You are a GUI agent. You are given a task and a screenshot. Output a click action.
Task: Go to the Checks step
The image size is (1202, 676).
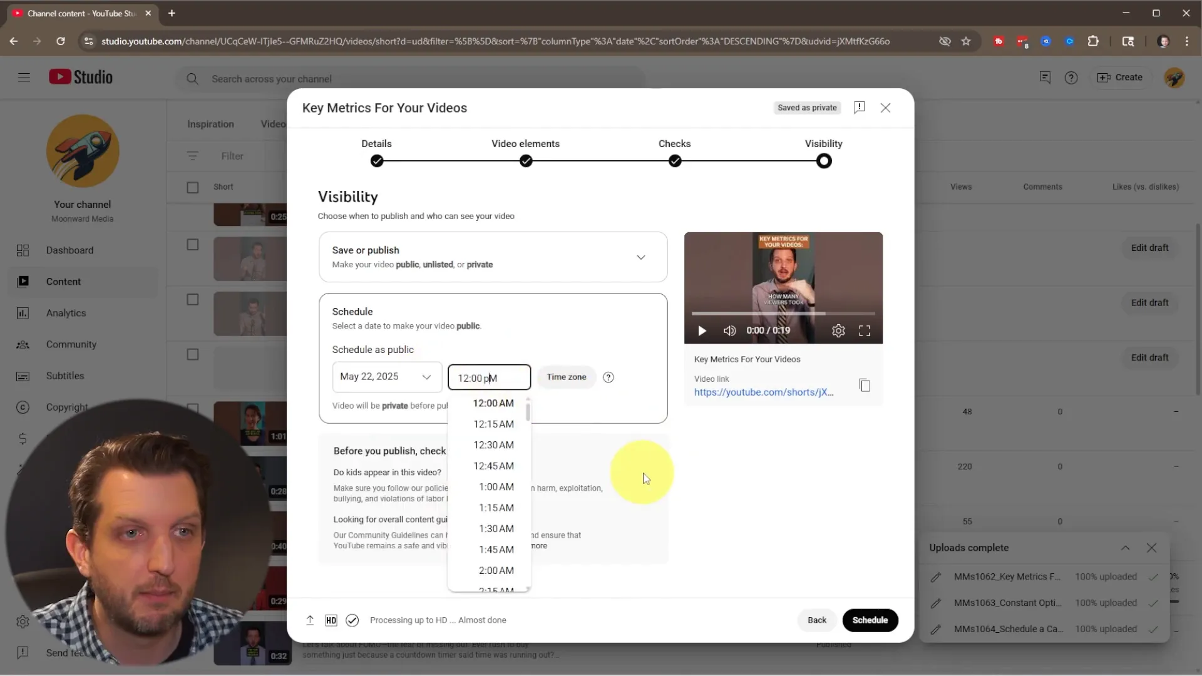674,152
